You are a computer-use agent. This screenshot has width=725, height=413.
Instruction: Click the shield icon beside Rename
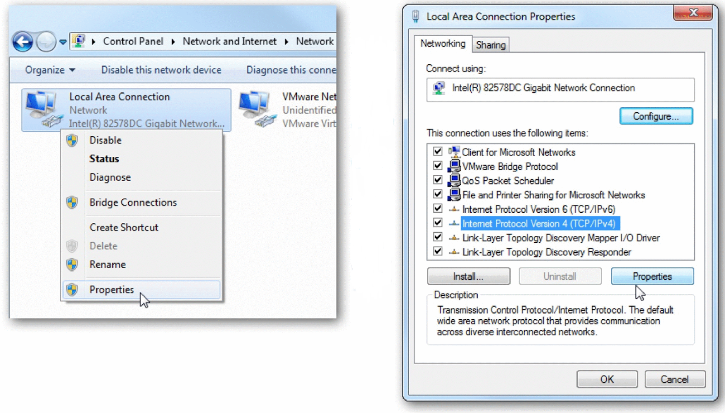(x=72, y=264)
